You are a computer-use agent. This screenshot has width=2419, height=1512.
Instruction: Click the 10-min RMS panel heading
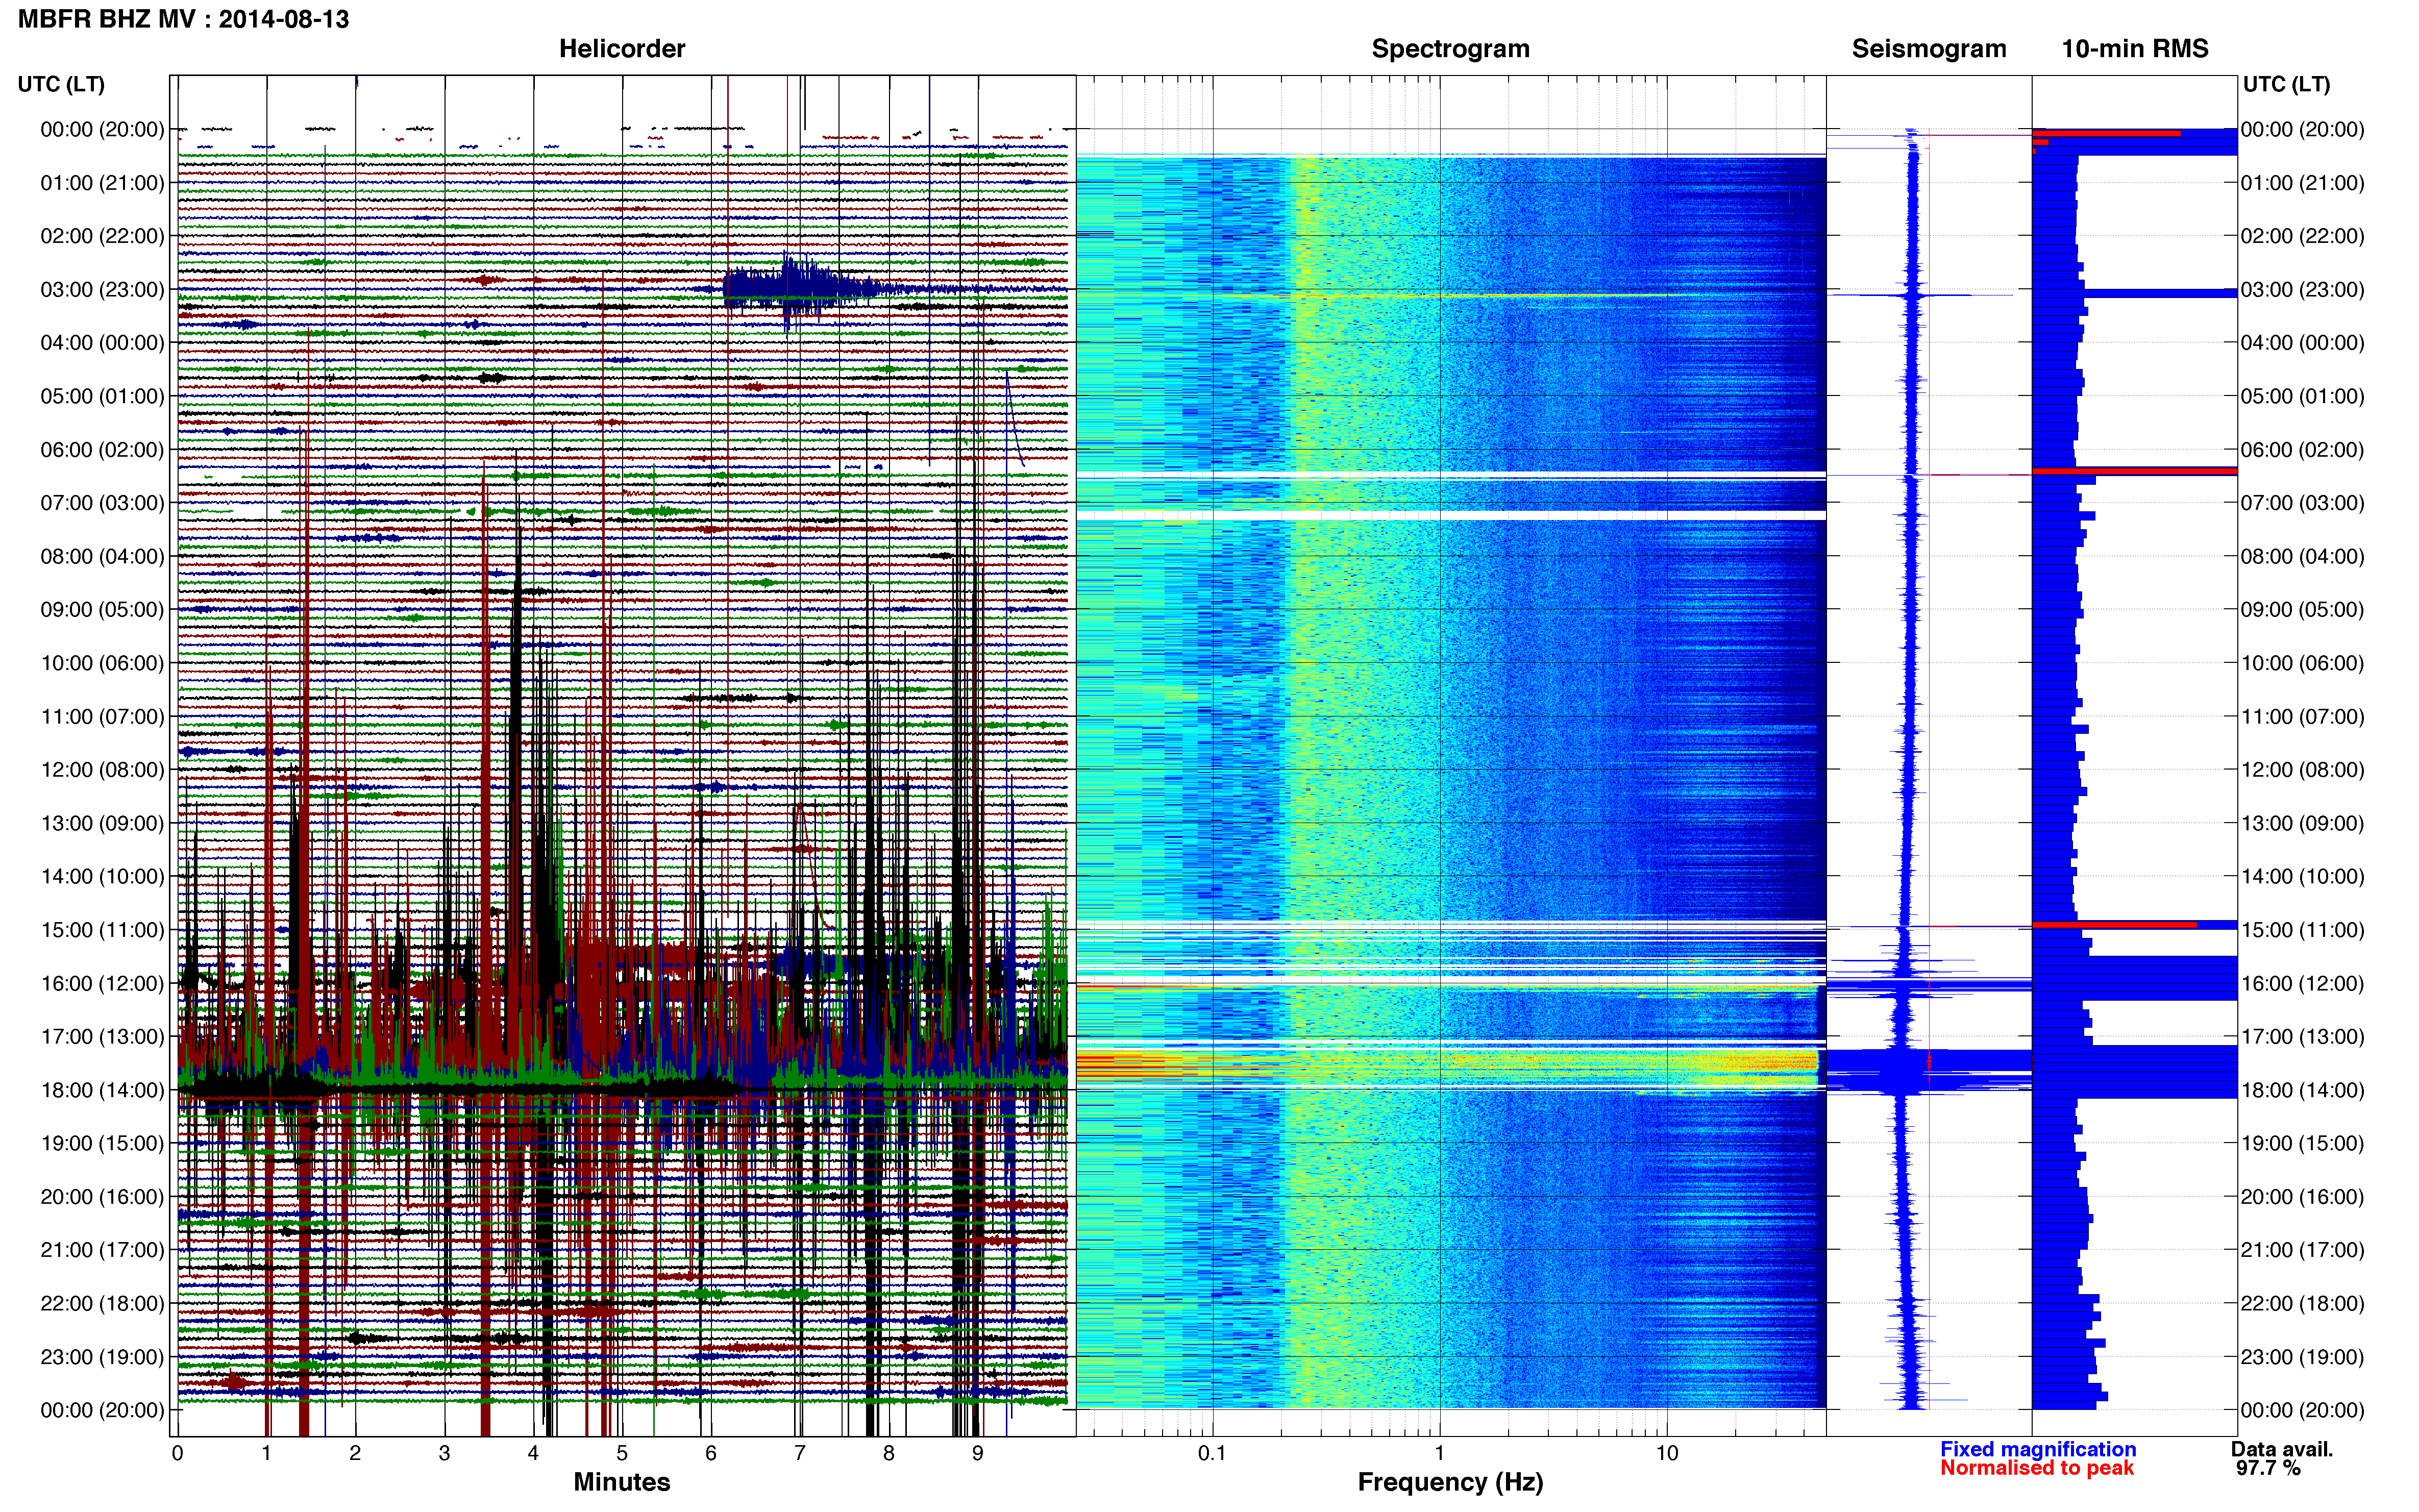coord(2135,49)
